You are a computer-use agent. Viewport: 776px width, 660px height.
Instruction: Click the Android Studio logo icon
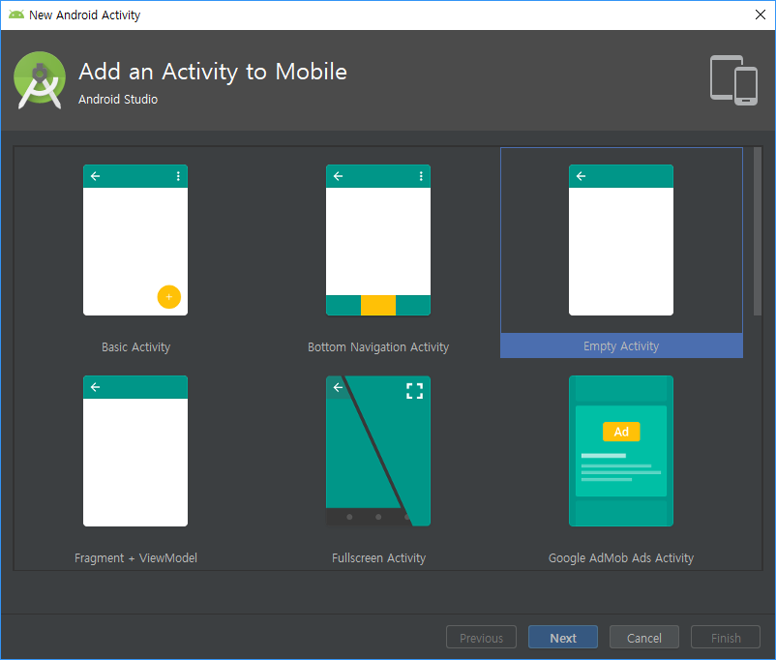click(x=40, y=79)
